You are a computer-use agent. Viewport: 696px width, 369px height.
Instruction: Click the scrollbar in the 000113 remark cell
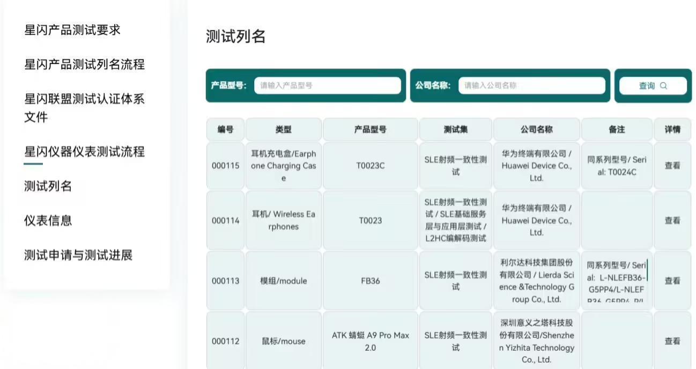tap(648, 270)
